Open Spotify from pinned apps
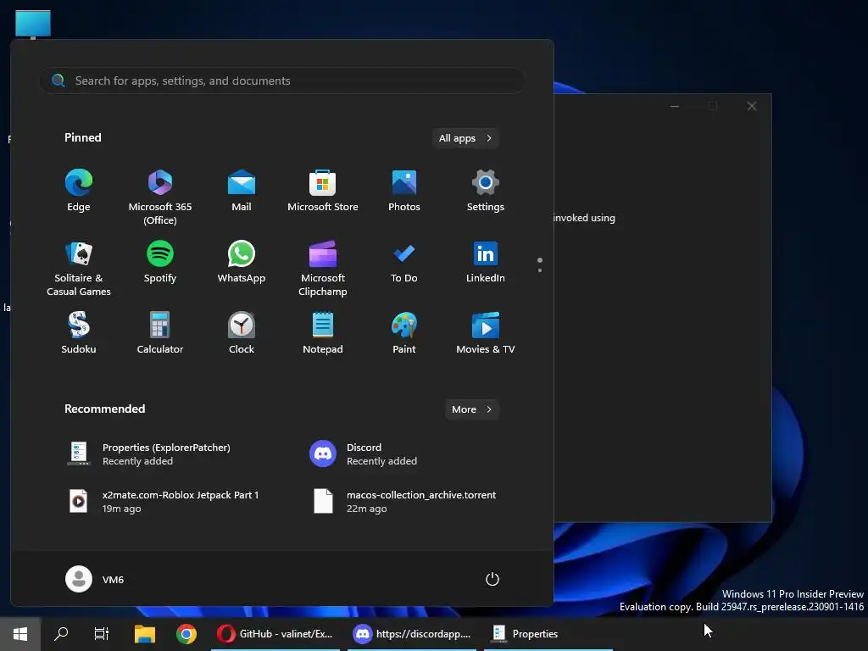The image size is (868, 651). tap(160, 263)
